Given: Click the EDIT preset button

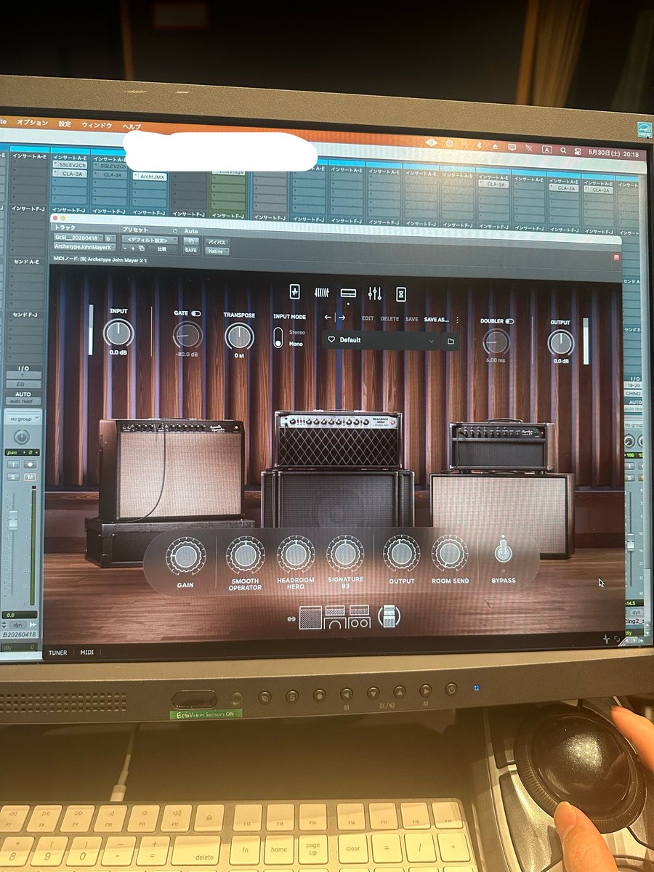Looking at the screenshot, I should (368, 318).
